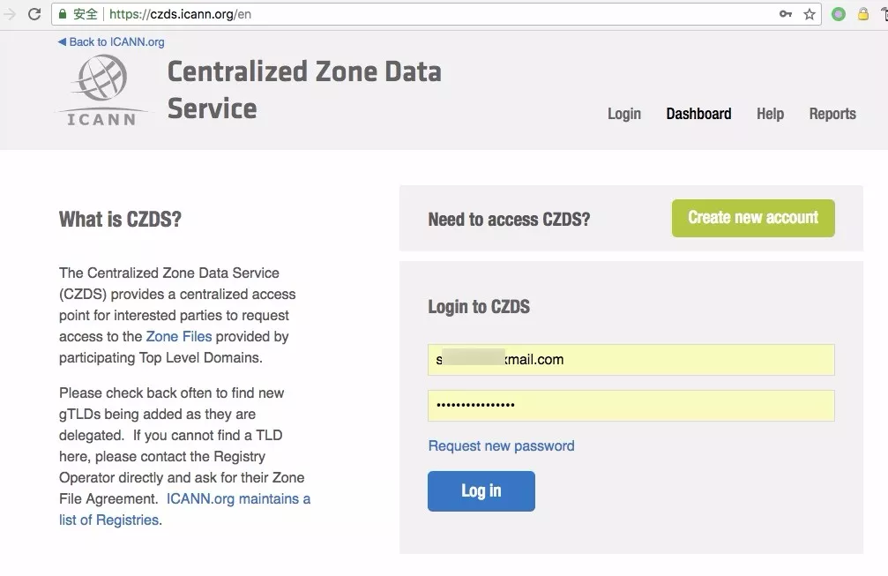Go back to ICANN.org link

pos(111,41)
